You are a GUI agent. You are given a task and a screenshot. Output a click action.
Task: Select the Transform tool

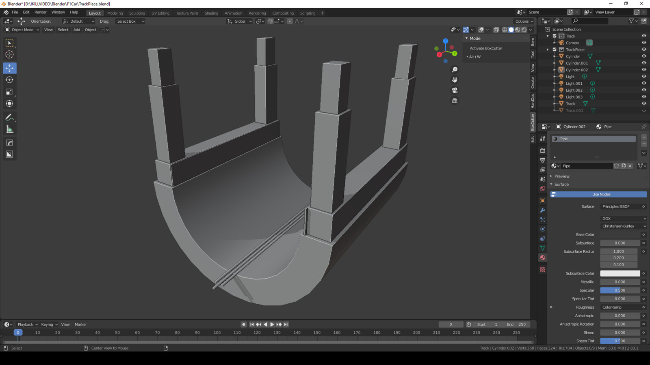(x=9, y=103)
